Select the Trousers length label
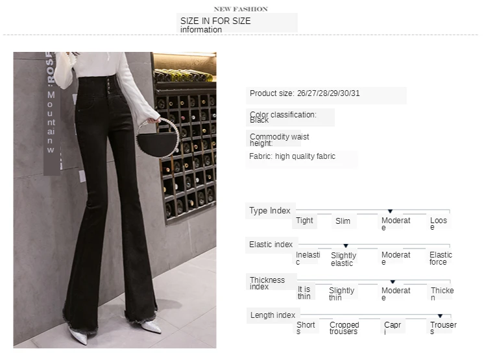This screenshot has height=362, width=486. click(443, 328)
